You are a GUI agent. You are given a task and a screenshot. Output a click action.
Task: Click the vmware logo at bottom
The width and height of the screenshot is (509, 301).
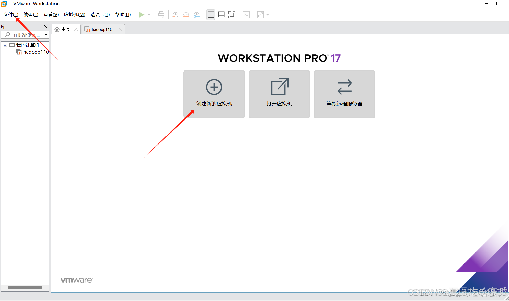point(77,280)
